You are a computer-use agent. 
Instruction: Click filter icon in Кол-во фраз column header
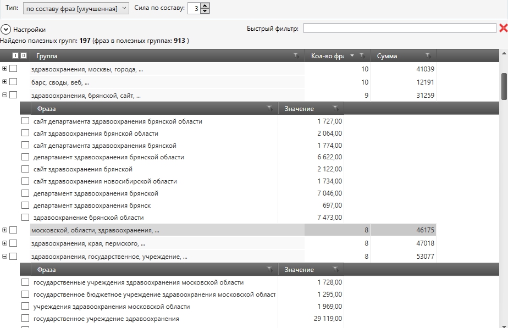(362, 55)
